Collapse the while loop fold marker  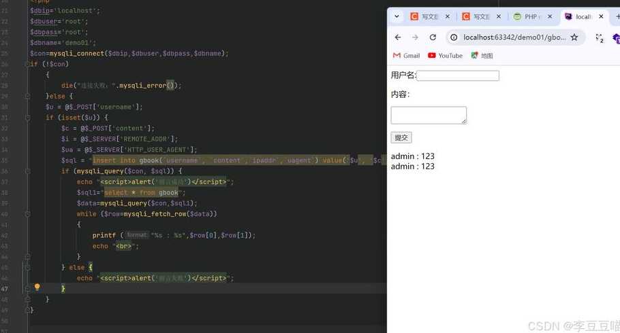(27, 214)
